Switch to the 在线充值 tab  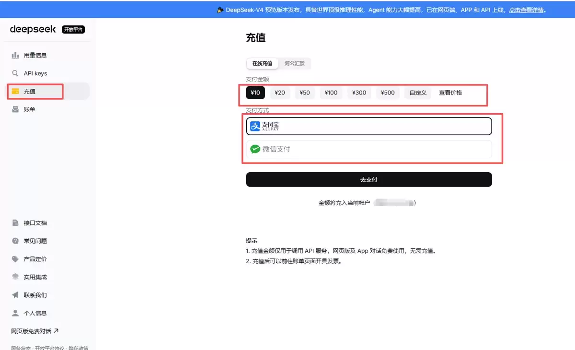[x=262, y=63]
